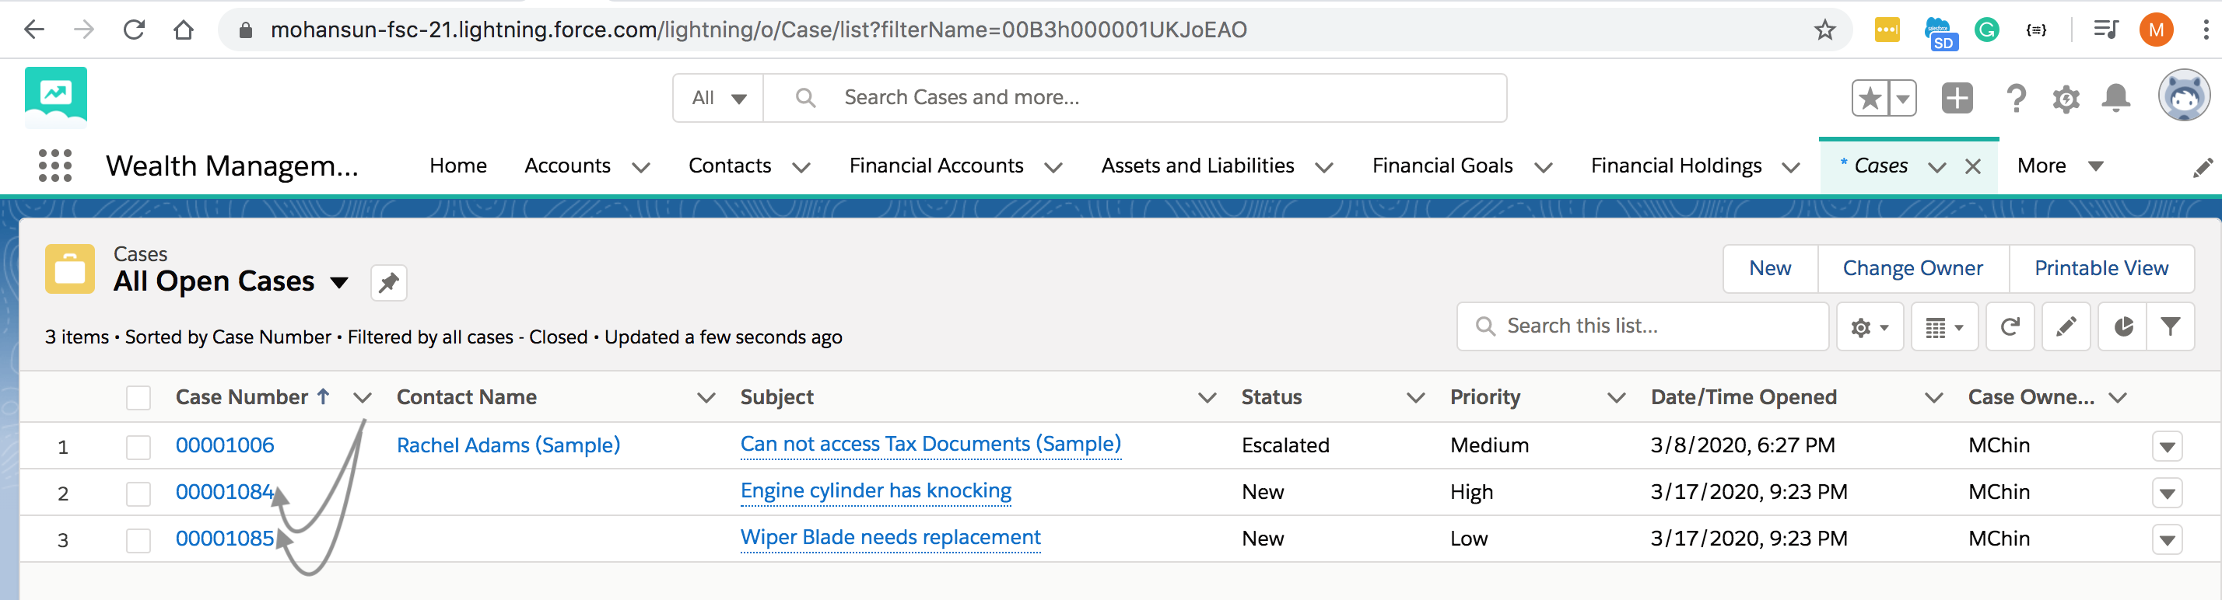Open user profile Astro avatar
The height and width of the screenshot is (600, 2222).
point(2183,95)
